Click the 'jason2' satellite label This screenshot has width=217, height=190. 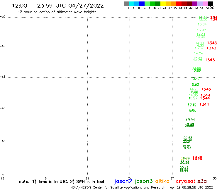pyautogui.click(x=123, y=181)
